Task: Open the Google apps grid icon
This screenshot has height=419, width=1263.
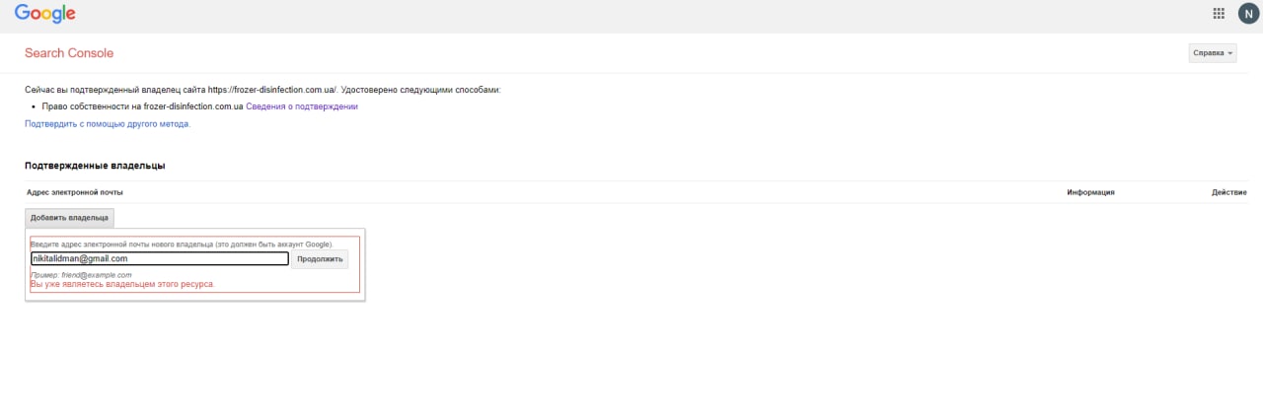Action: point(1219,14)
